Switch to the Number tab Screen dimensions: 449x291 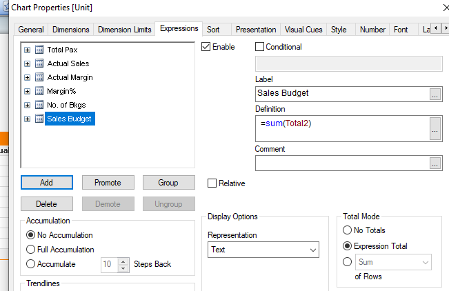pos(372,30)
